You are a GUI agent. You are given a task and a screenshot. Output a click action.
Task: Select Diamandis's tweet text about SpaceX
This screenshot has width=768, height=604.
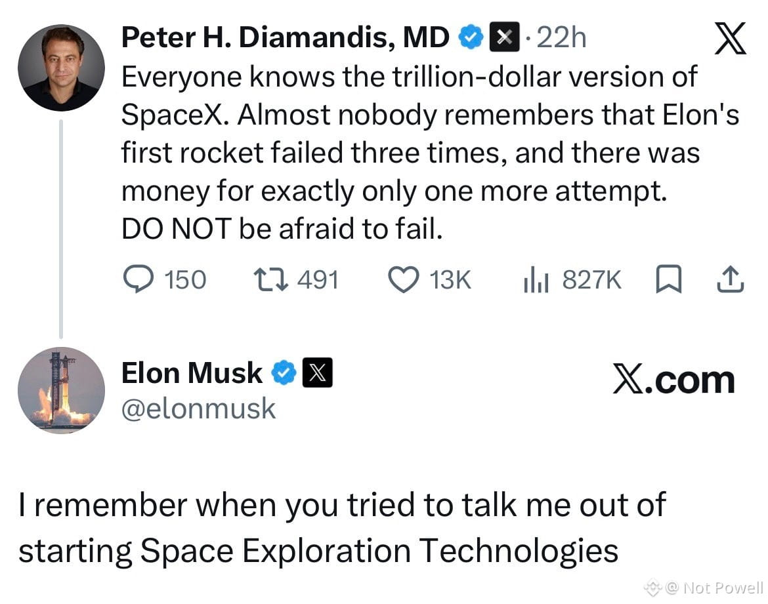430,153
